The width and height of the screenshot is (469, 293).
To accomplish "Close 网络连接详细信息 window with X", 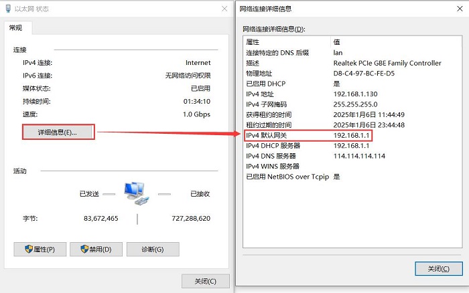I will 460,9.
